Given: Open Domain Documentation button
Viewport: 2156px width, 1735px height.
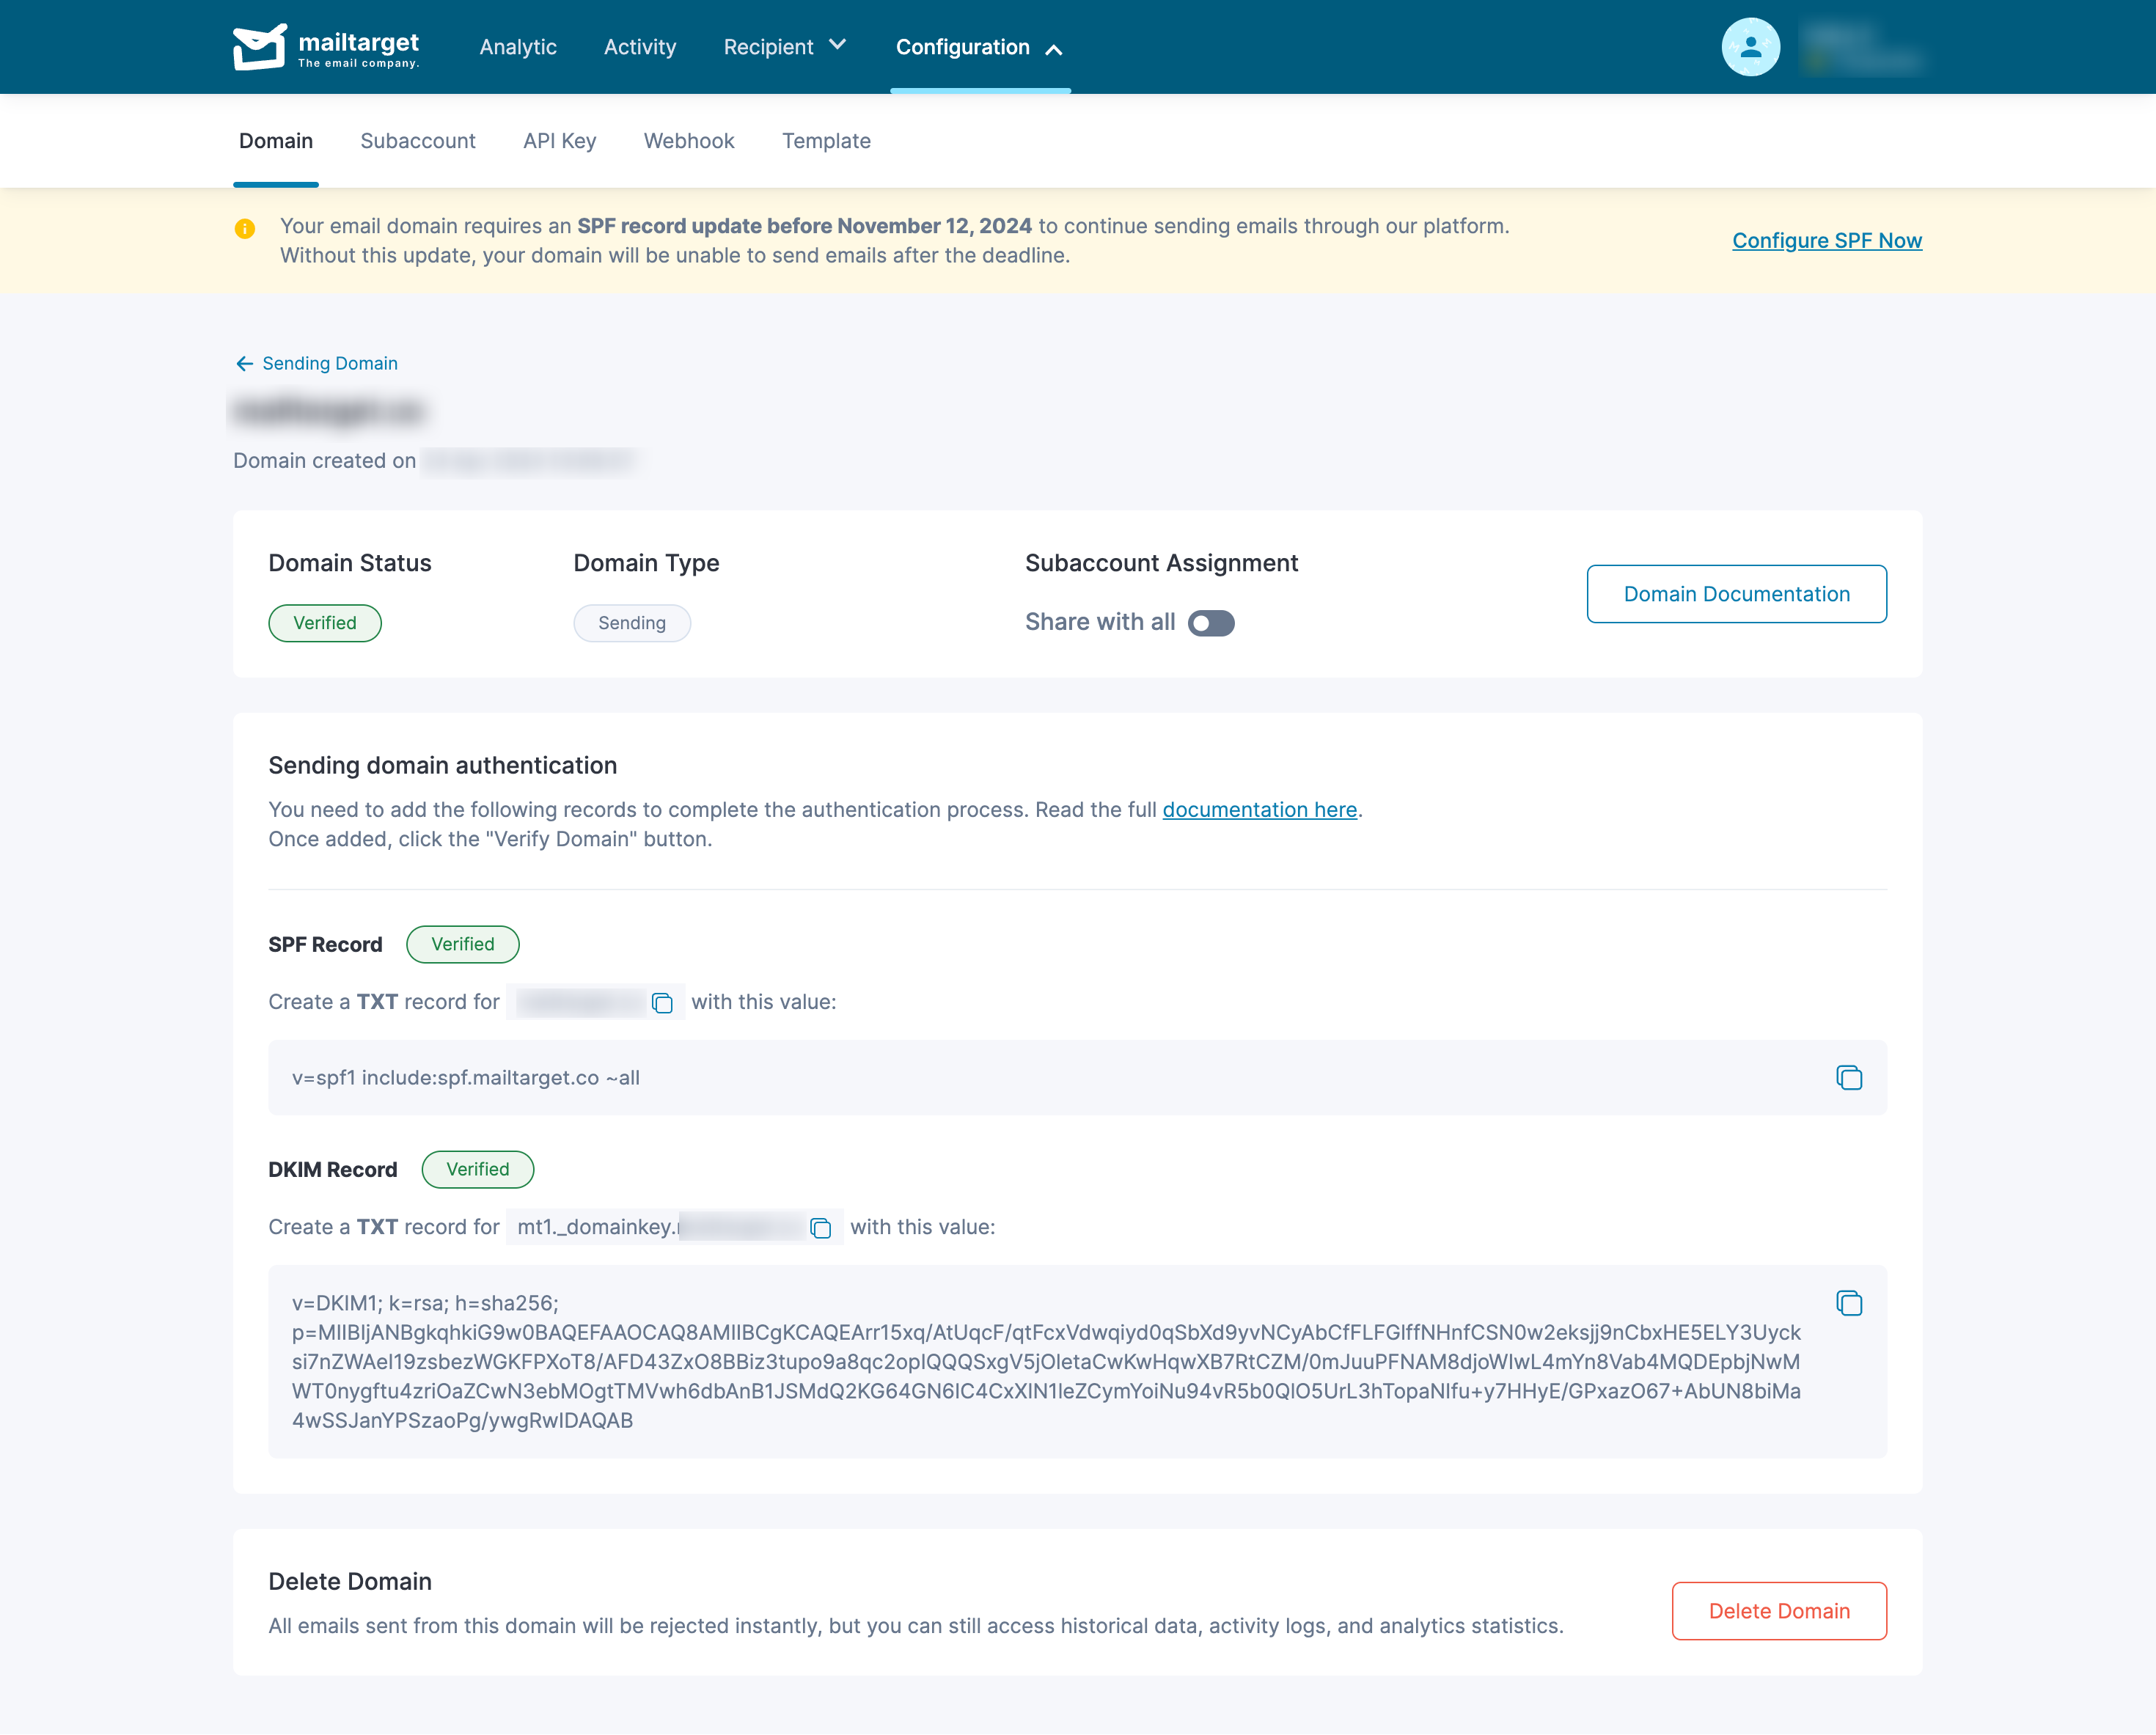Looking at the screenshot, I should 1736,594.
